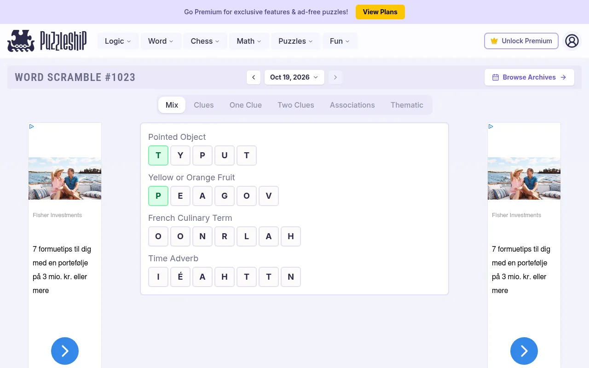Click the Unlock Premium button
The width and height of the screenshot is (589, 368).
click(521, 41)
